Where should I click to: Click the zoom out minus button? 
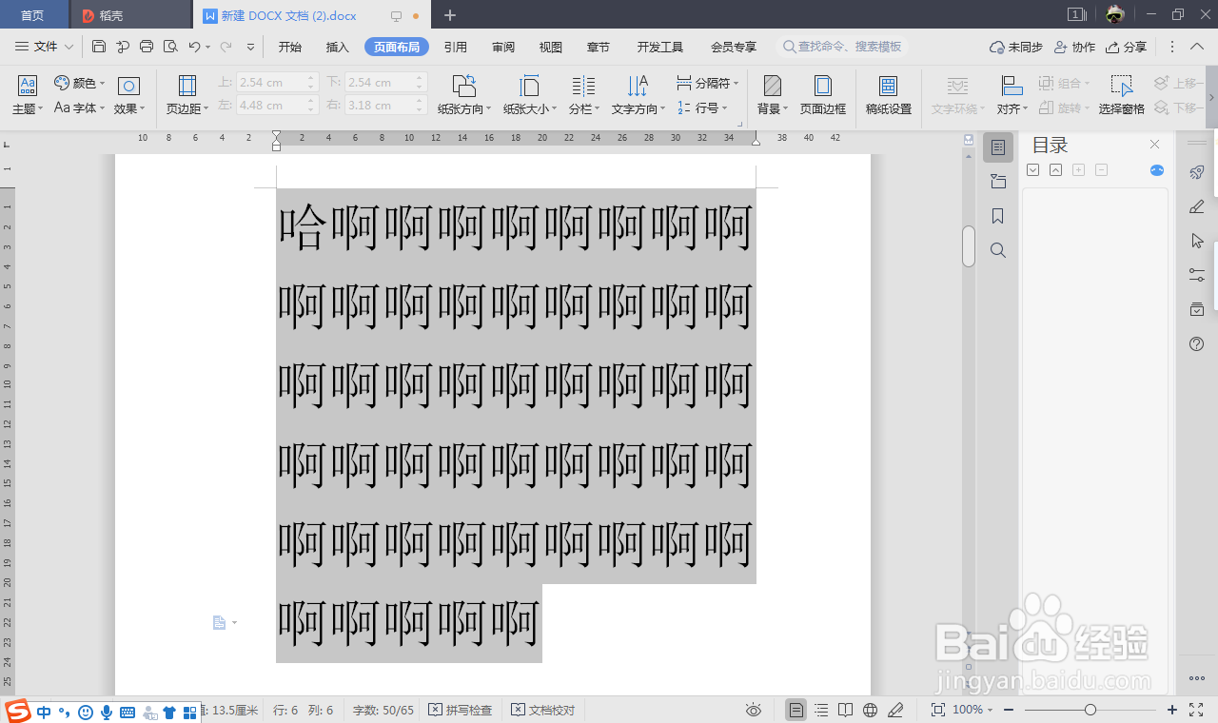pos(1009,710)
